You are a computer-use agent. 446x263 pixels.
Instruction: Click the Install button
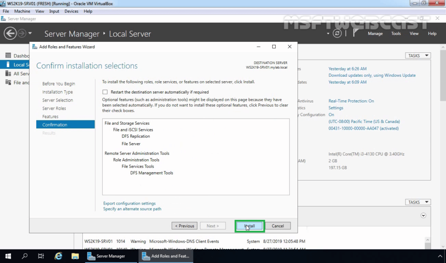click(x=250, y=225)
